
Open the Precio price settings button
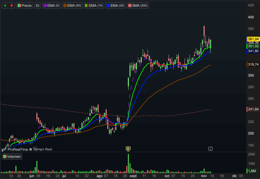click(25, 5)
